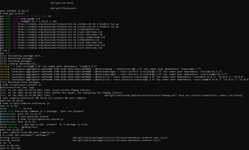Click "[1/5] Validating package.json..." step

pyautogui.click(x=22, y=56)
